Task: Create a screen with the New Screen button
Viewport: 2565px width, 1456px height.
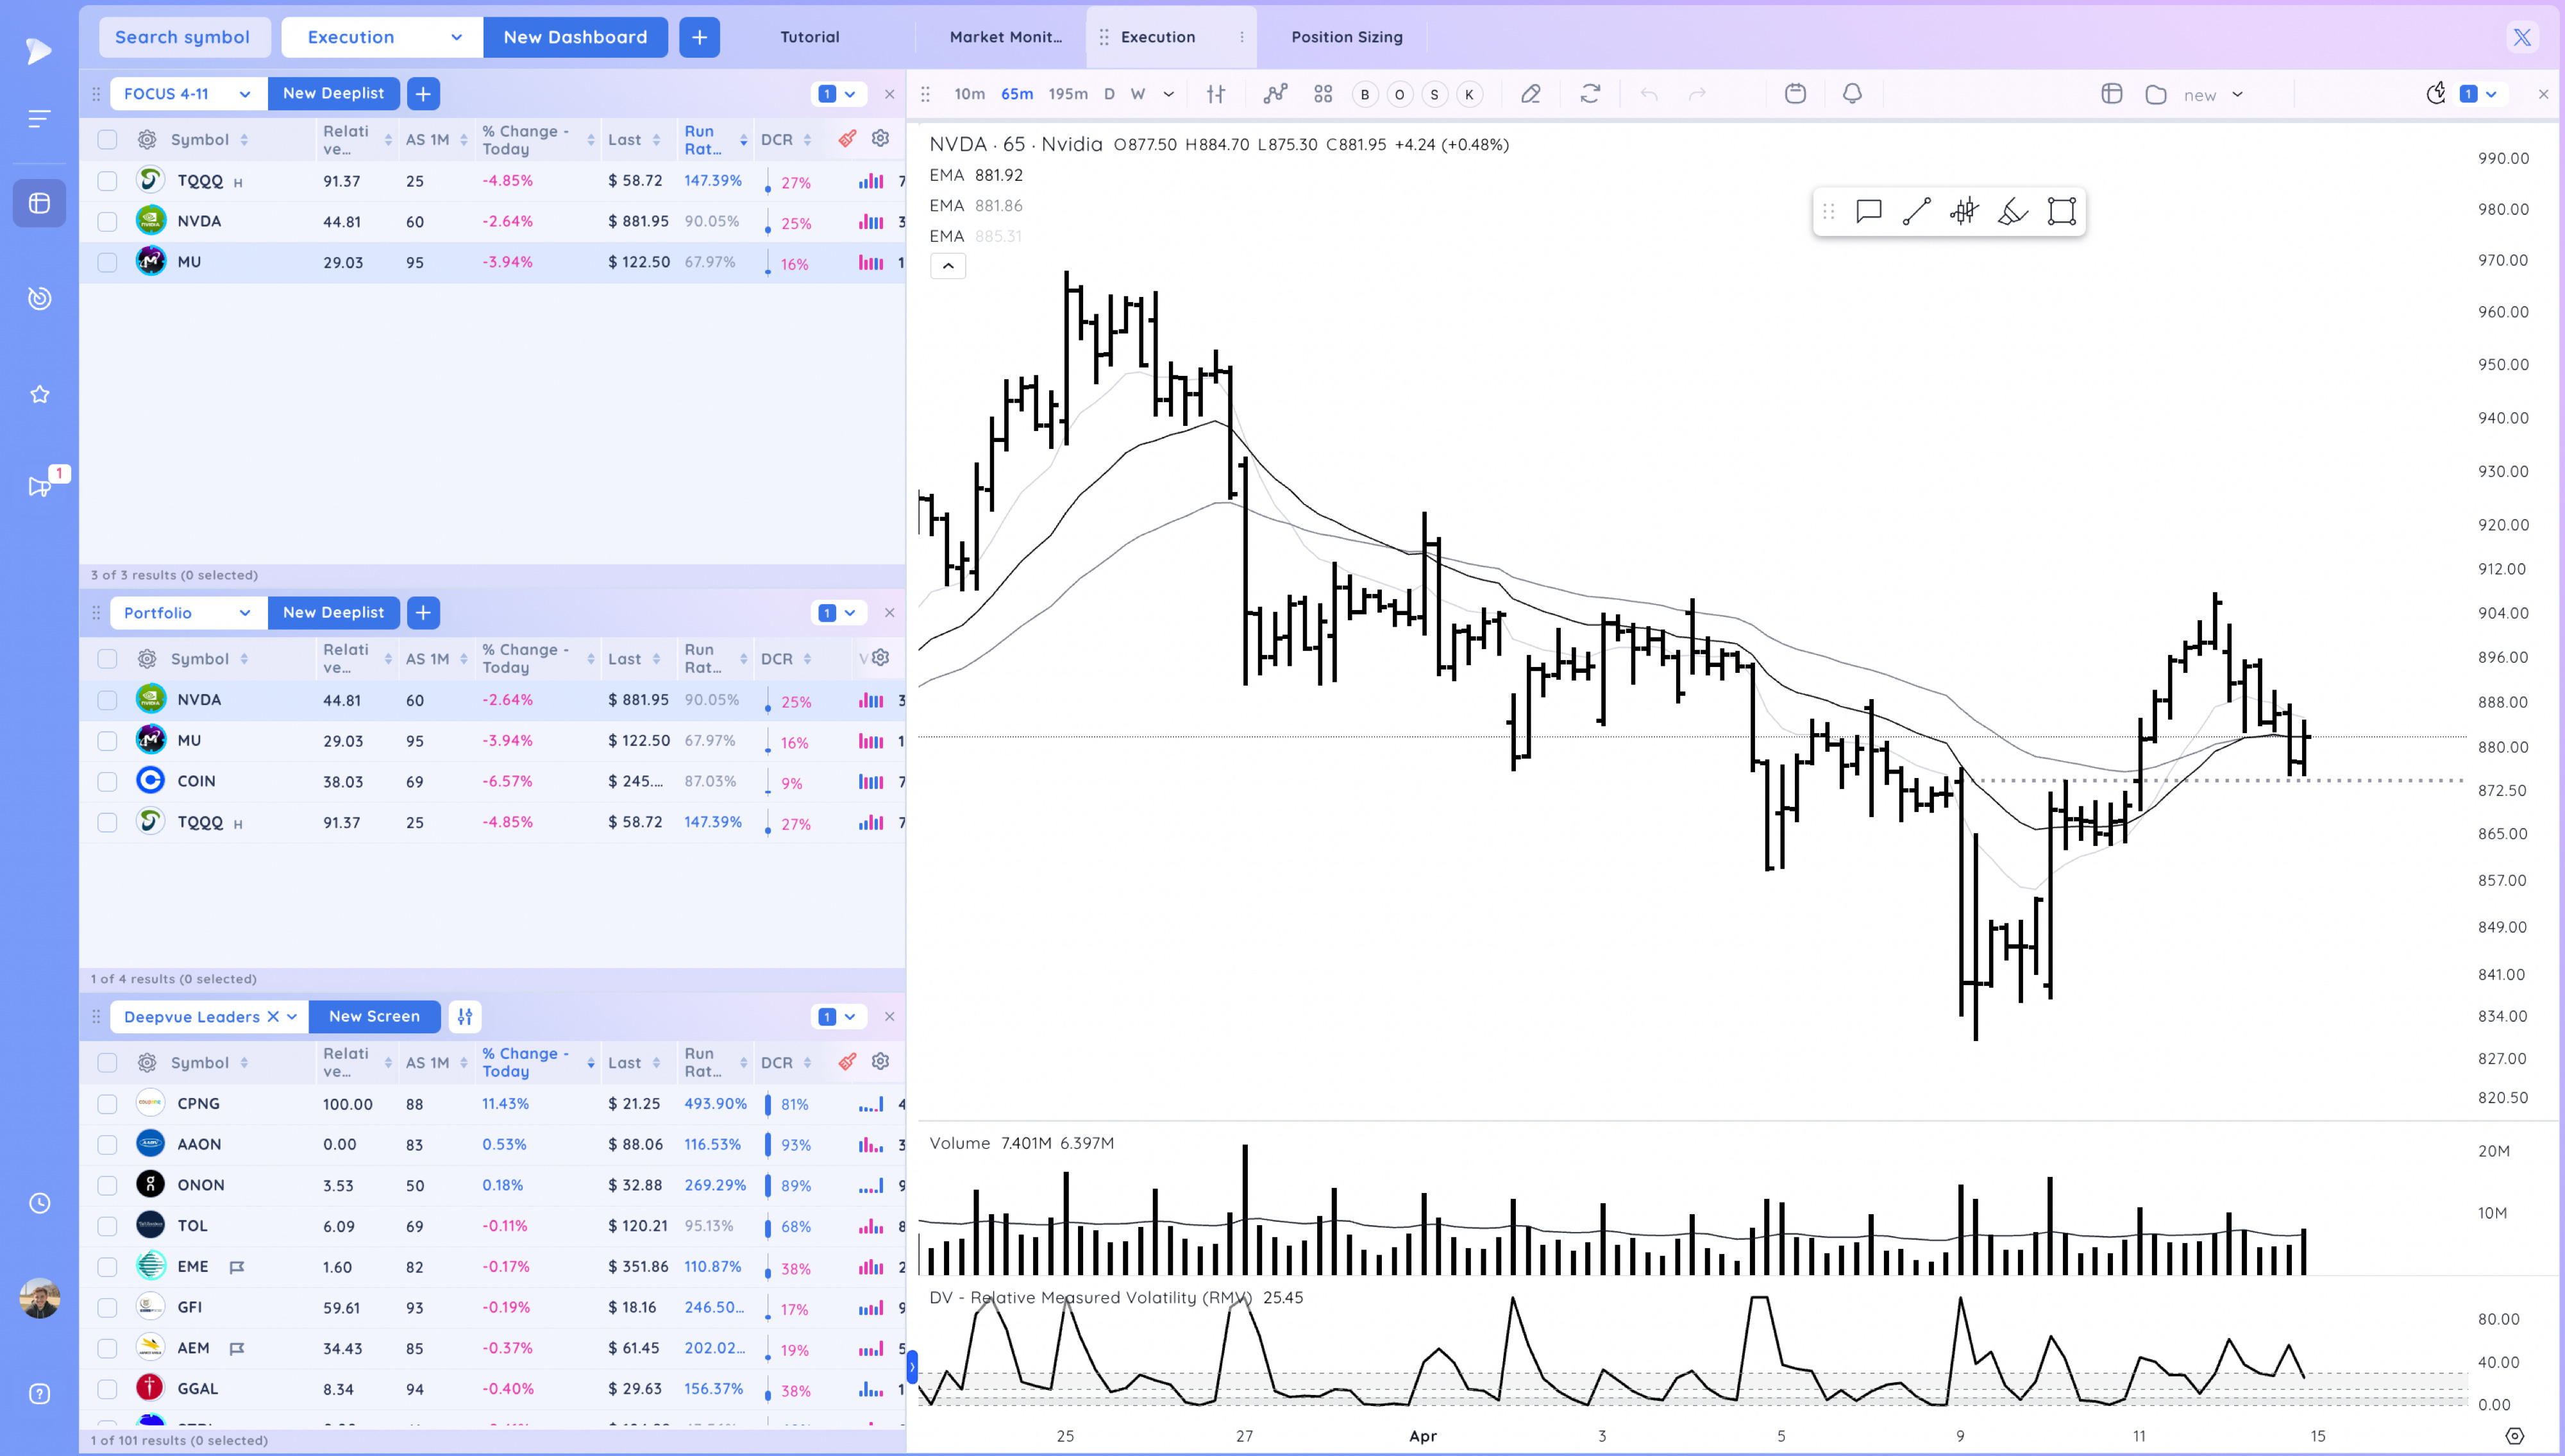Action: coord(374,1016)
